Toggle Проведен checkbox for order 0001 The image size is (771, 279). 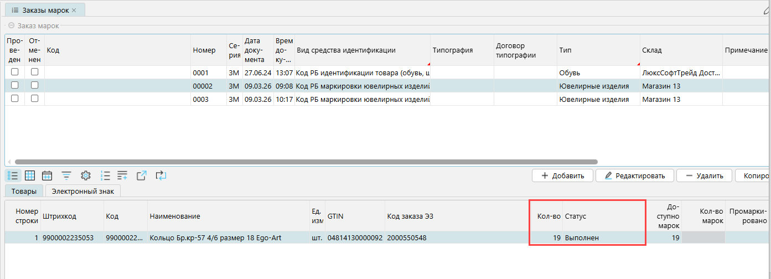[x=15, y=72]
